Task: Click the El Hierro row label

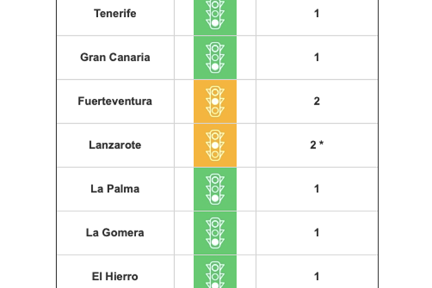Action: tap(115, 276)
